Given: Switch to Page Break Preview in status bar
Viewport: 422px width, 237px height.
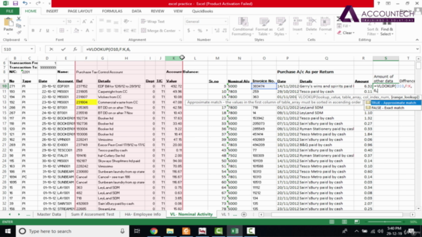Looking at the screenshot, I should pos(357,222).
